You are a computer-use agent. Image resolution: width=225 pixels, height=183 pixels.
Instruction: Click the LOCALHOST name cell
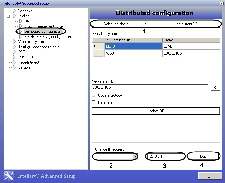(x=191, y=53)
